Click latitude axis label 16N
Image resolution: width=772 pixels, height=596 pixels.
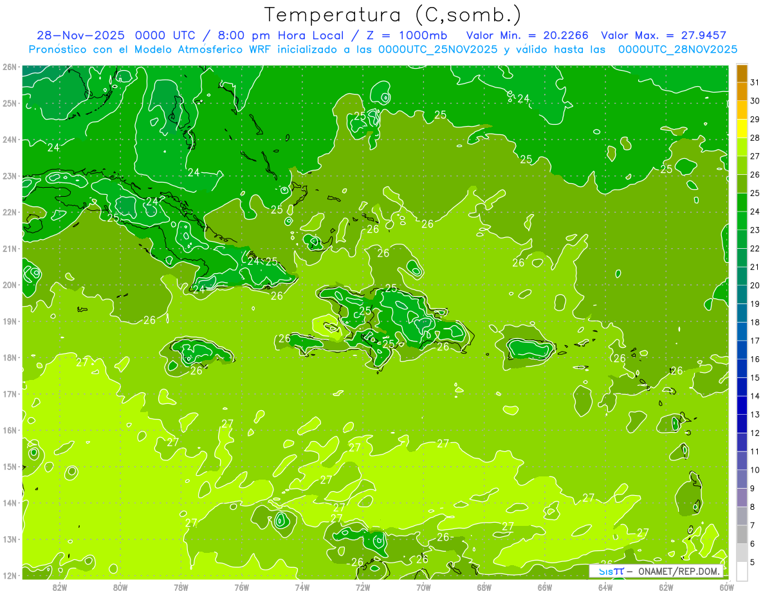coord(9,430)
